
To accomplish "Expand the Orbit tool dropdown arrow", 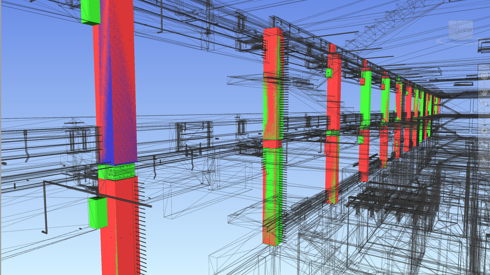I will [x=484, y=125].
